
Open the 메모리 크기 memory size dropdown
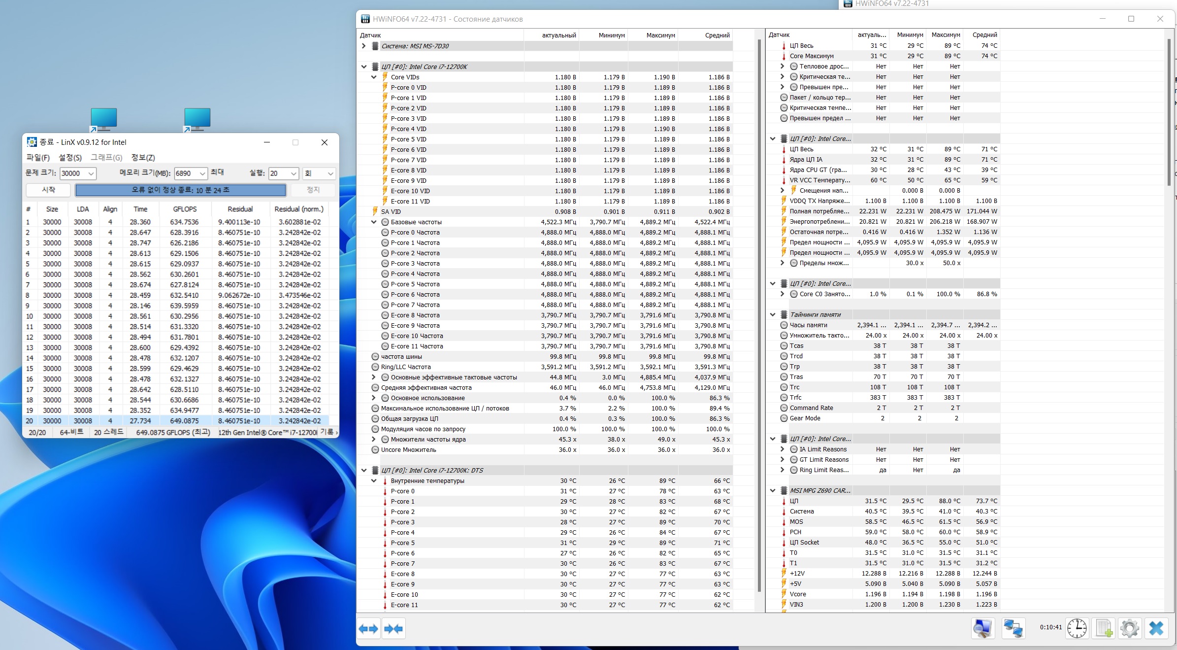tap(202, 173)
